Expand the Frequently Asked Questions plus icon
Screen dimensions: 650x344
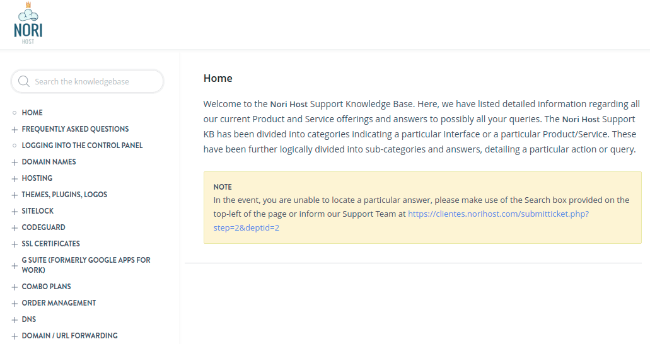coord(15,130)
